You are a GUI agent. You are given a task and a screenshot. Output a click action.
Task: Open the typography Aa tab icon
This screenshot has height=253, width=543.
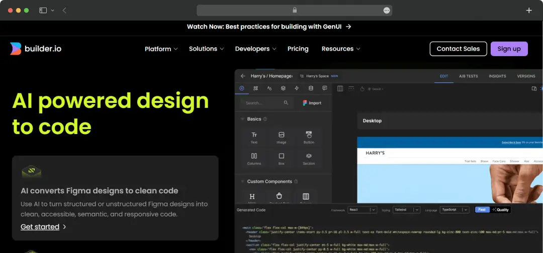tap(269, 88)
